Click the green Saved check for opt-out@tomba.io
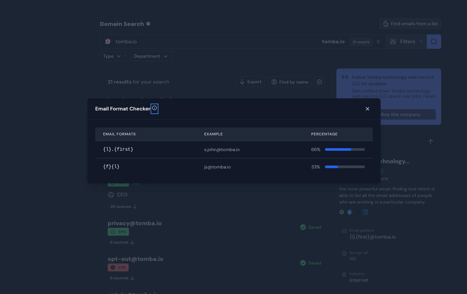 (x=303, y=263)
